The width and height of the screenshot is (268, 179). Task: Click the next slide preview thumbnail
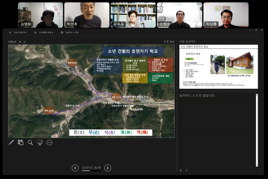pos(218,66)
